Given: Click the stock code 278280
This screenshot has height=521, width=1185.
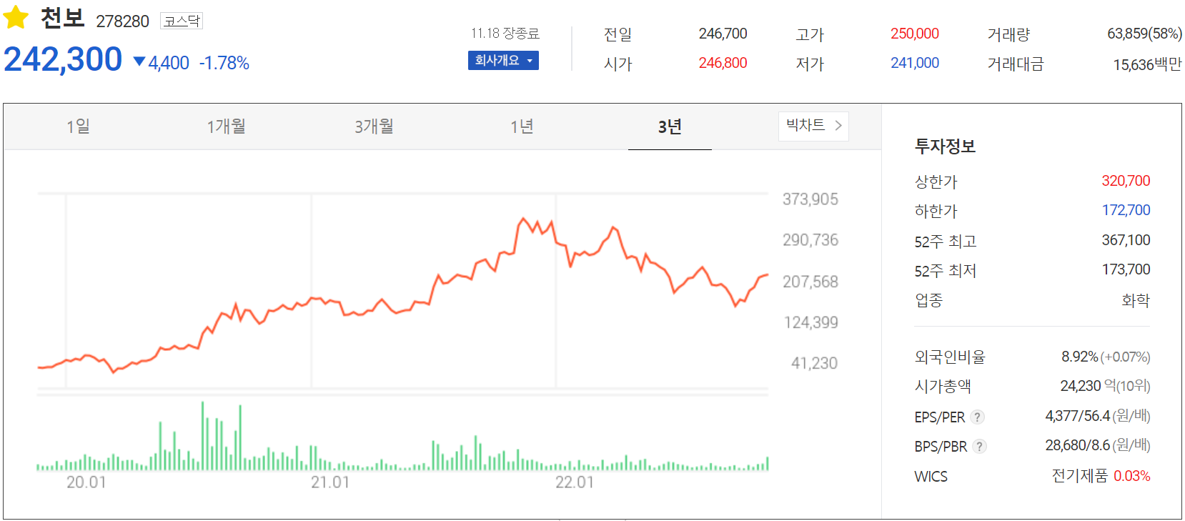Looking at the screenshot, I should pyautogui.click(x=122, y=21).
